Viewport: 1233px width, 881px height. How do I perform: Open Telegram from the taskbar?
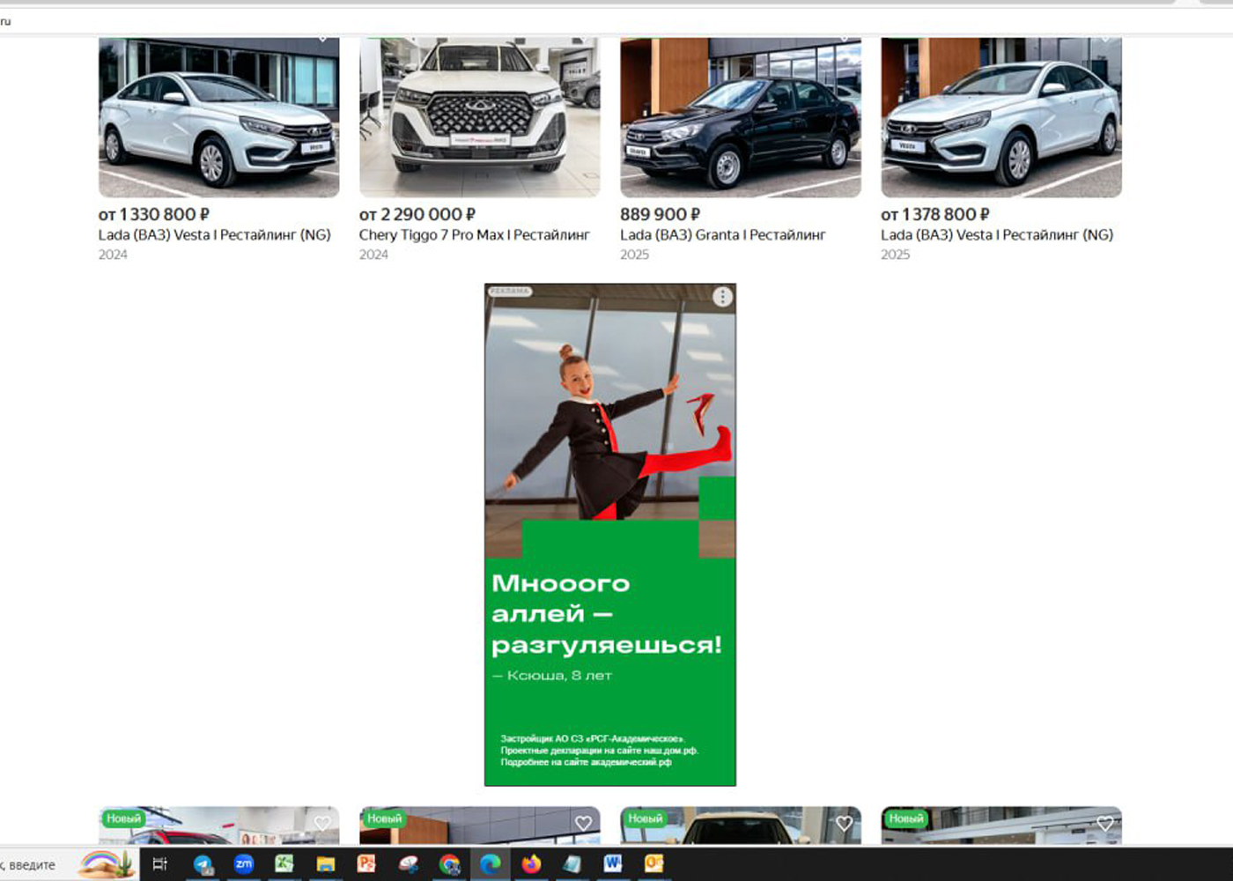click(x=203, y=864)
